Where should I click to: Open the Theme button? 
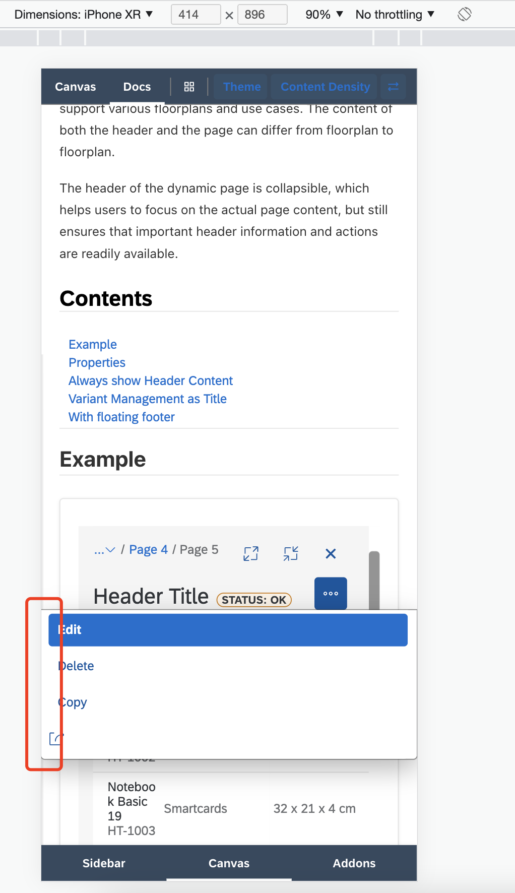pyautogui.click(x=242, y=87)
